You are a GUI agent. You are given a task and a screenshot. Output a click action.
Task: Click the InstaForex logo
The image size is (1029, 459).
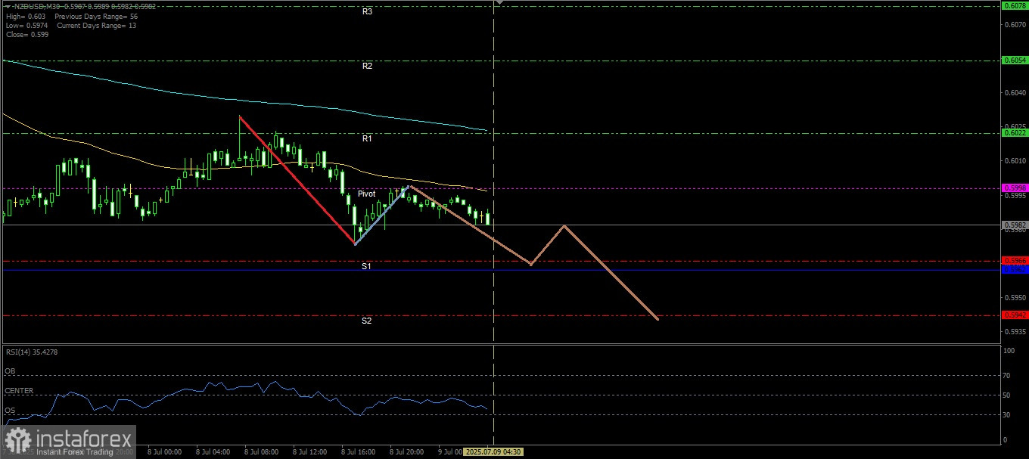[68, 440]
